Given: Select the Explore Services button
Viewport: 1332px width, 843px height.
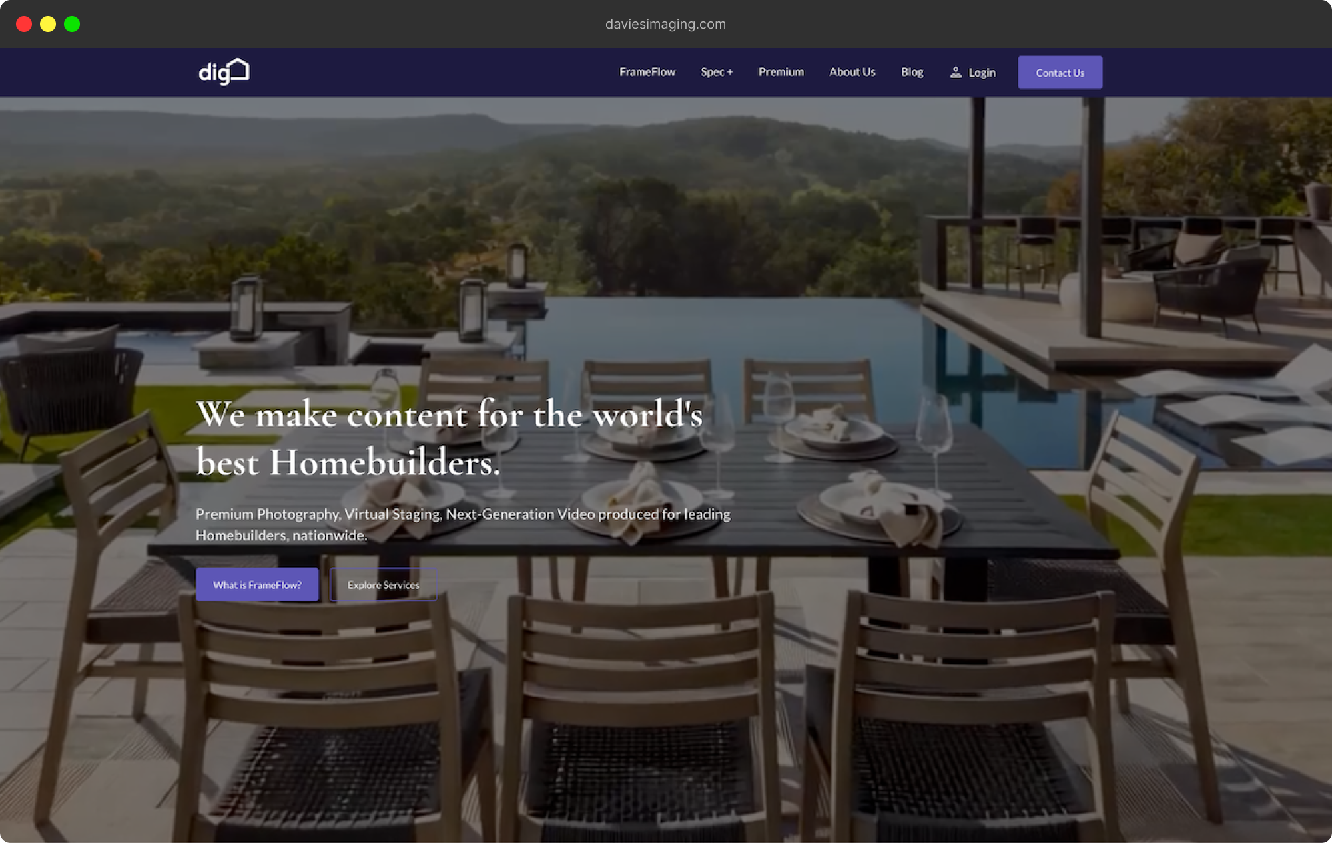Looking at the screenshot, I should pos(384,585).
